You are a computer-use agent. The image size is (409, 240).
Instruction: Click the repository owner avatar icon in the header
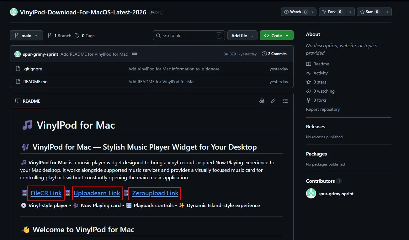14,12
